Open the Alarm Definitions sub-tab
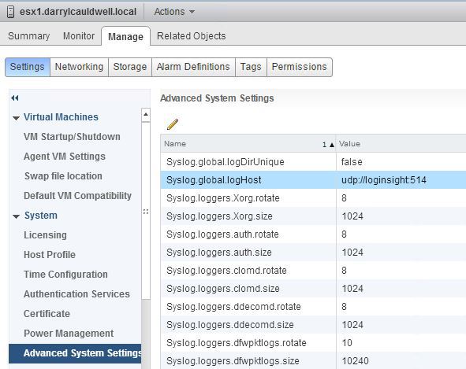Image resolution: width=466 pixels, height=369 pixels. pyautogui.click(x=193, y=67)
